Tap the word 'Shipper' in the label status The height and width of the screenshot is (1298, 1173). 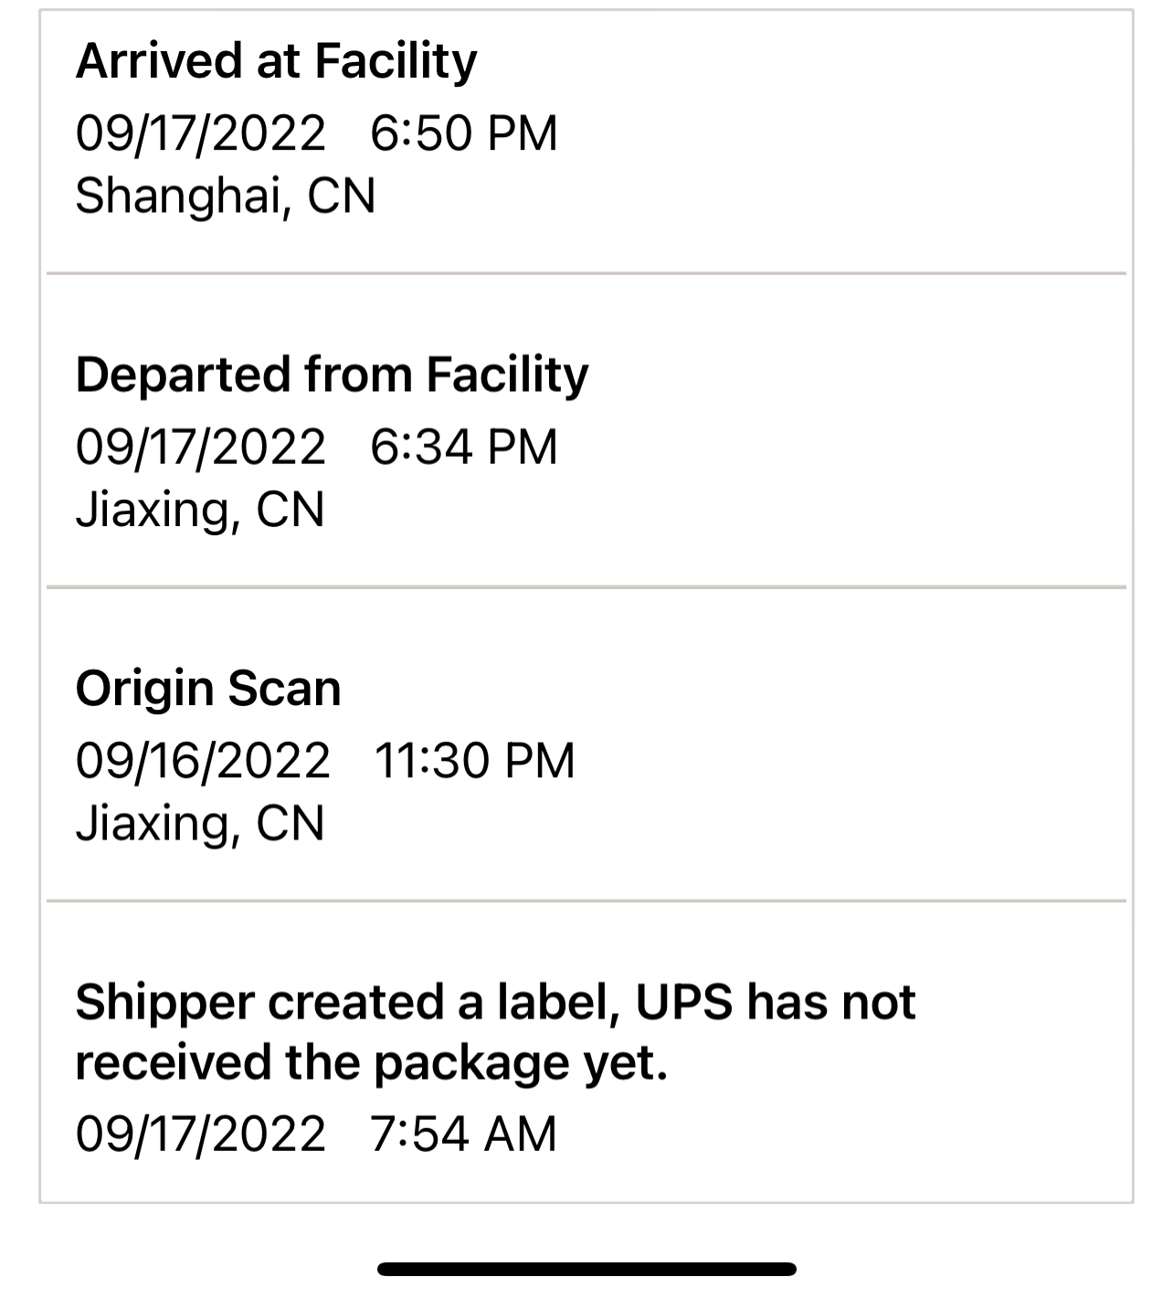pyautogui.click(x=164, y=1002)
